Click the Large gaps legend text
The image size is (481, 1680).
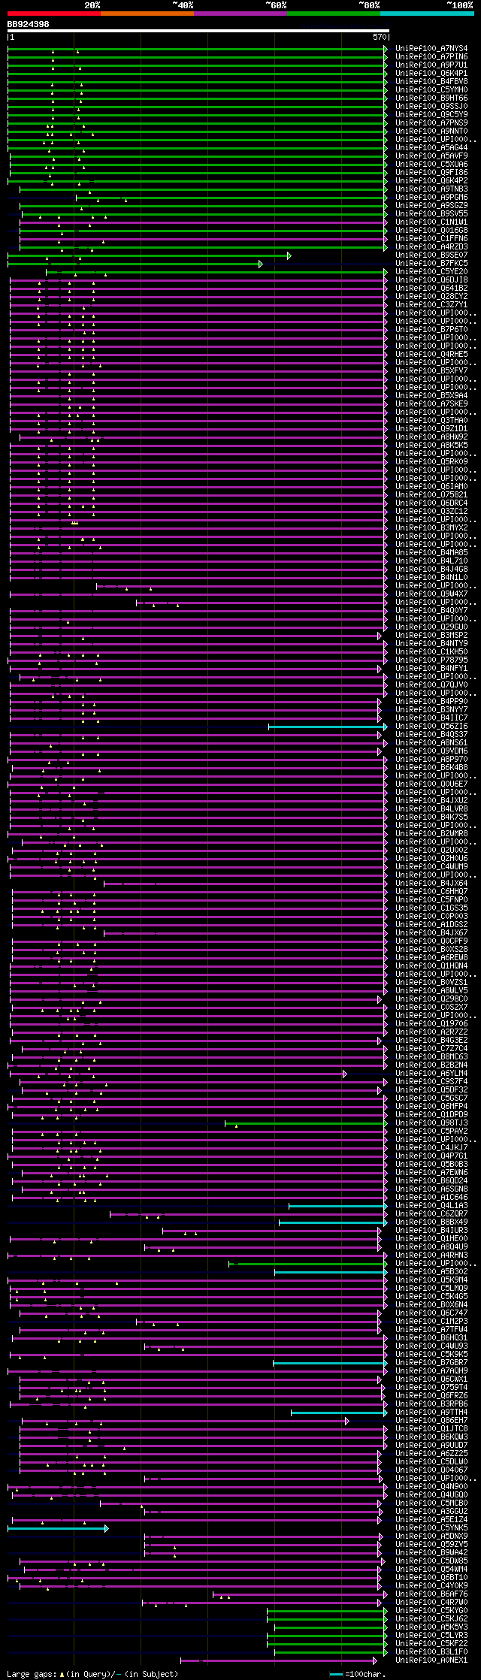pos(92,1674)
